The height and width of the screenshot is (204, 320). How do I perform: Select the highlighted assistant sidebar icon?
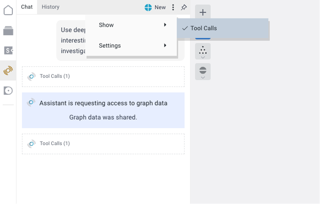click(8, 71)
